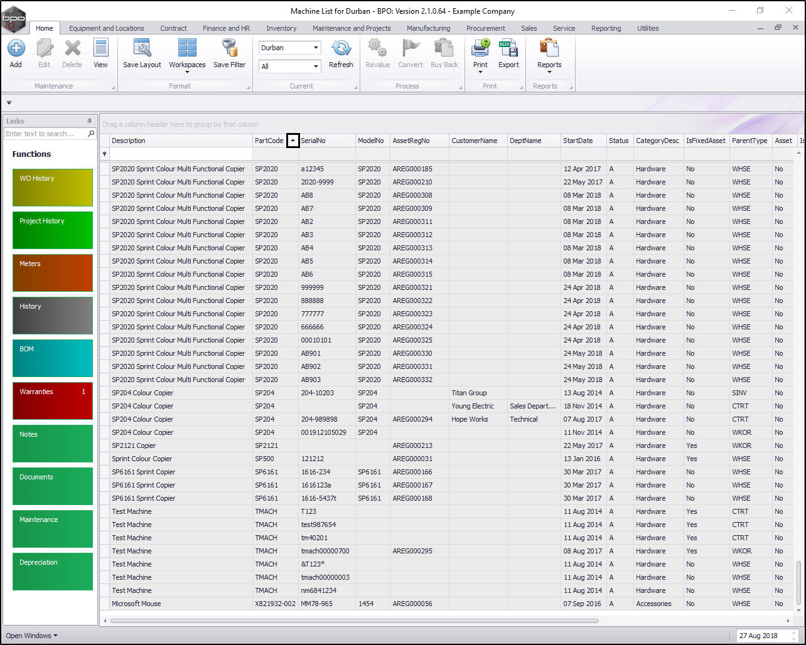The width and height of the screenshot is (806, 645).
Task: Click the View machine icon
Action: (100, 48)
